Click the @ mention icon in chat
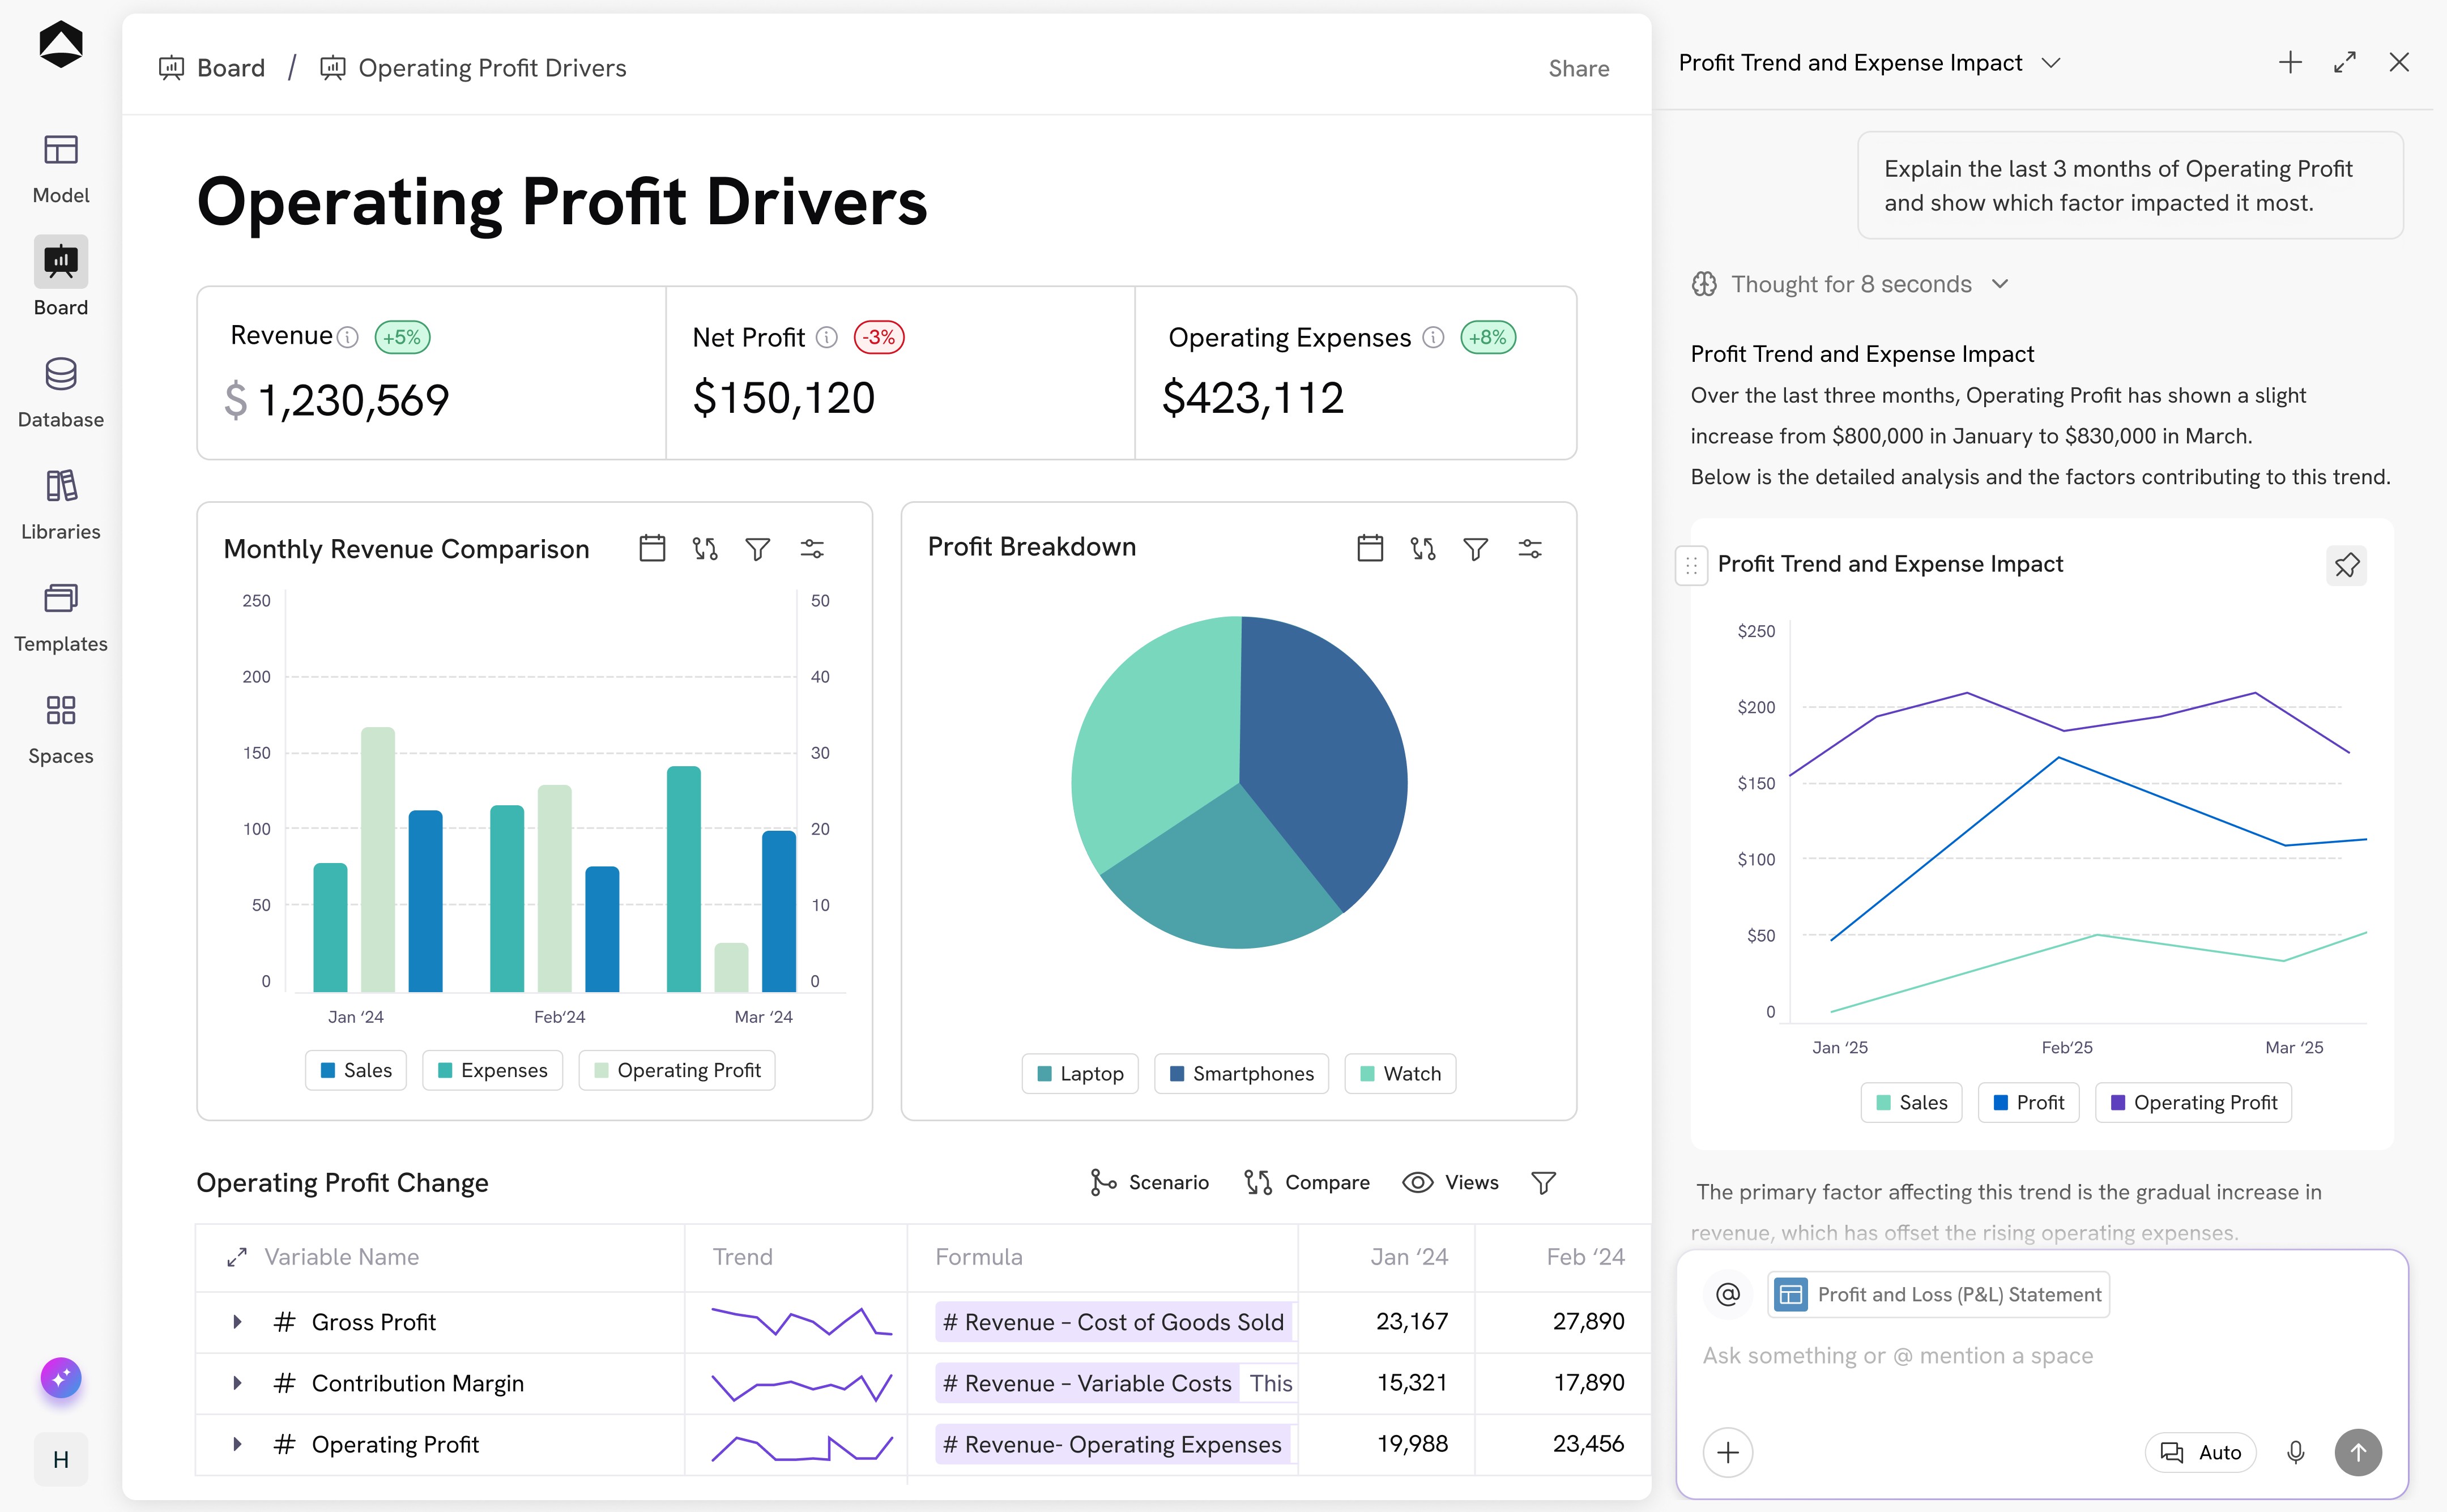2447x1512 pixels. (1727, 1294)
